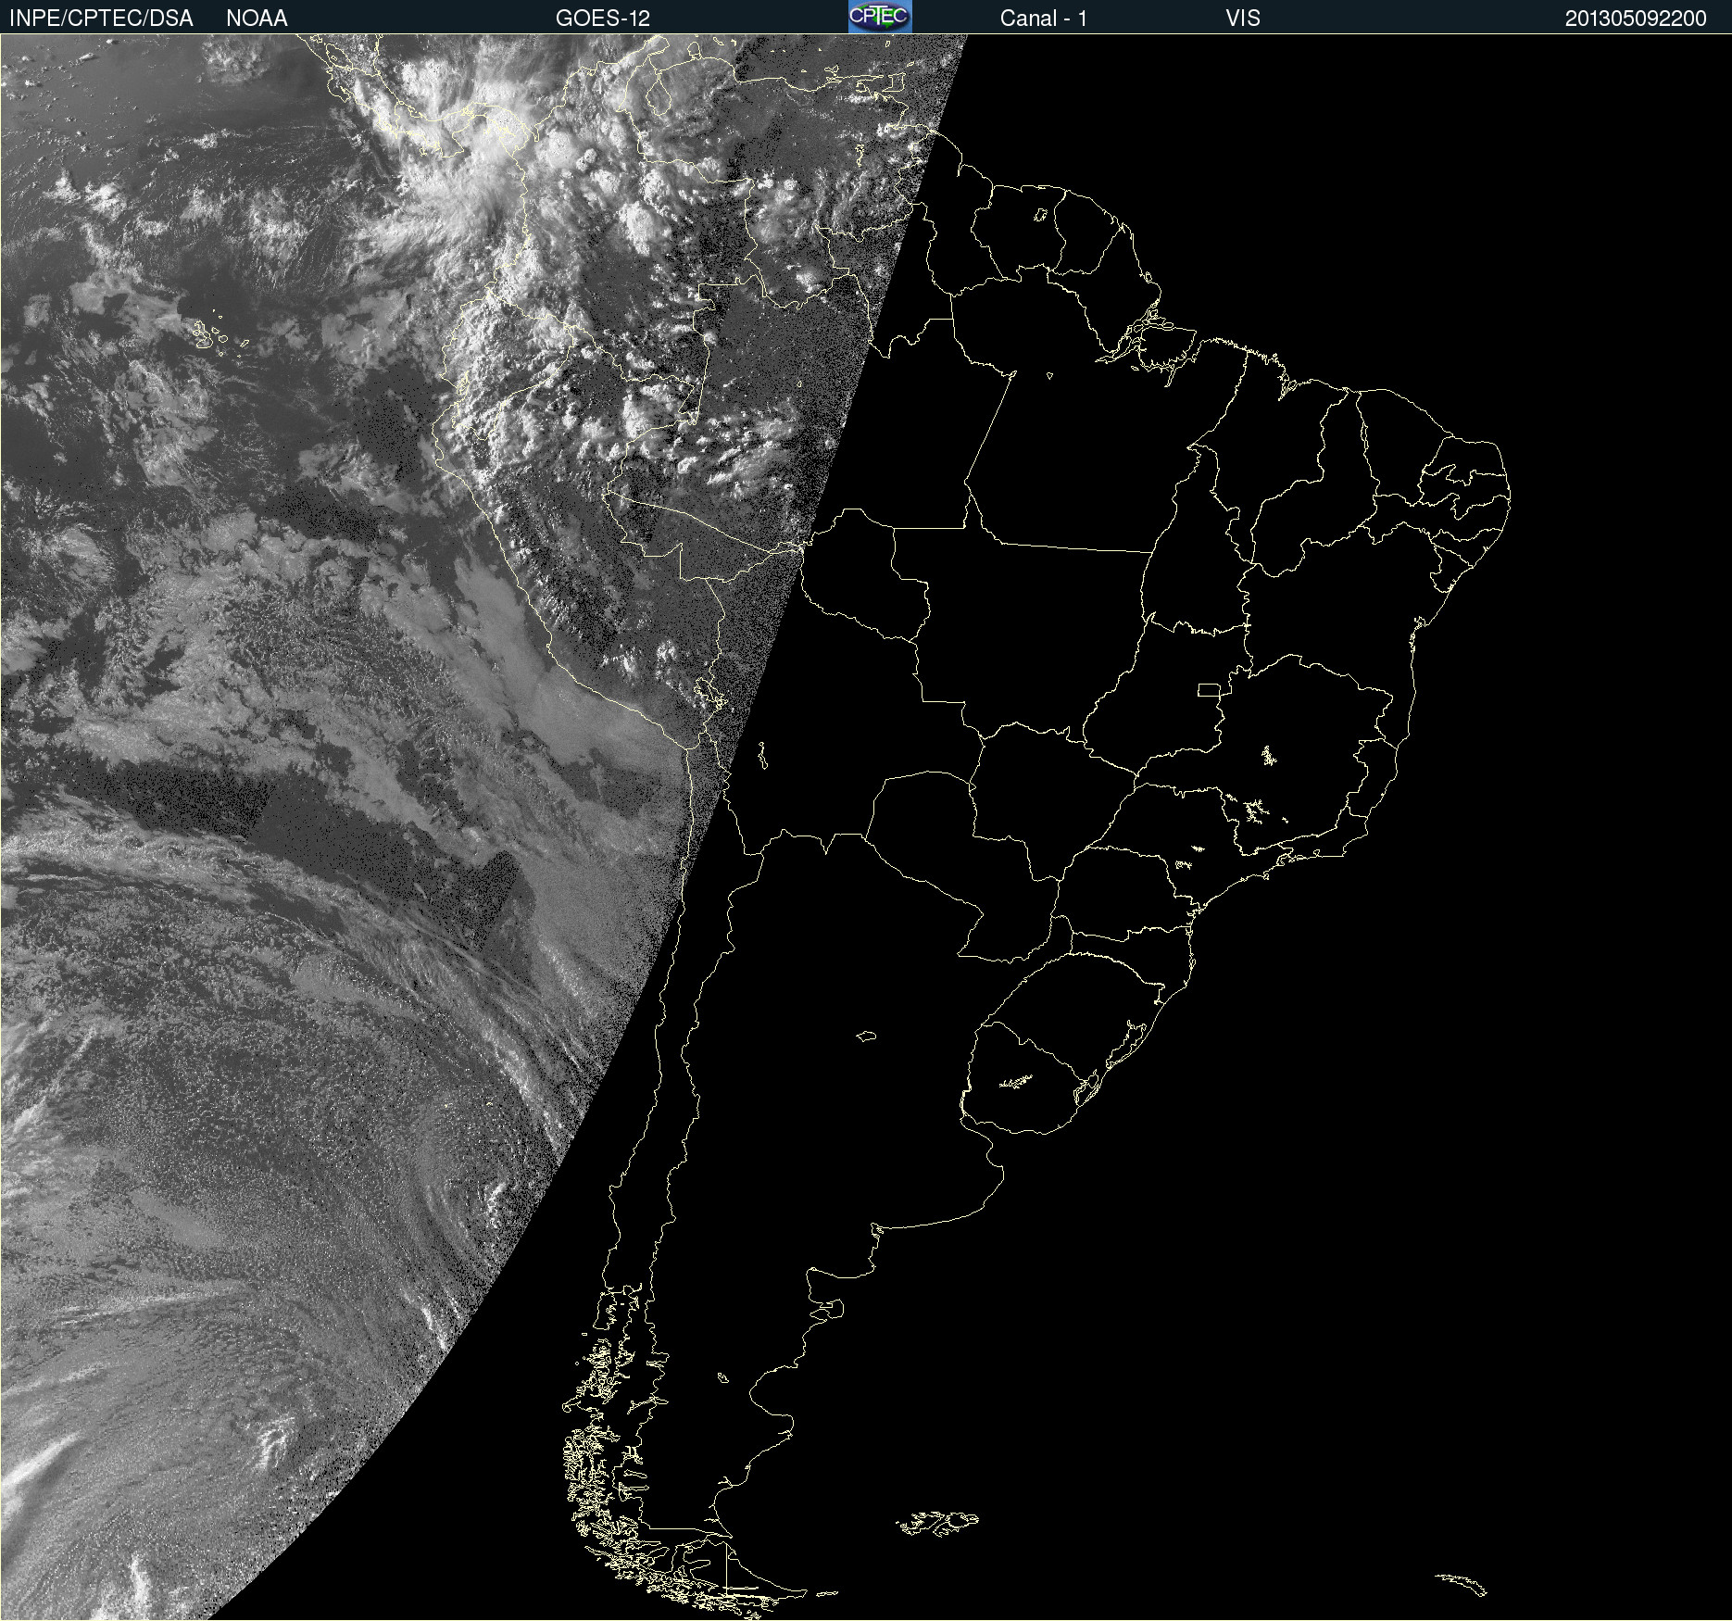
Task: Select the INPE/CPTEC/DSA header text
Action: point(101,19)
